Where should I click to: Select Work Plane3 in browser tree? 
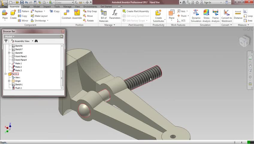(21, 56)
